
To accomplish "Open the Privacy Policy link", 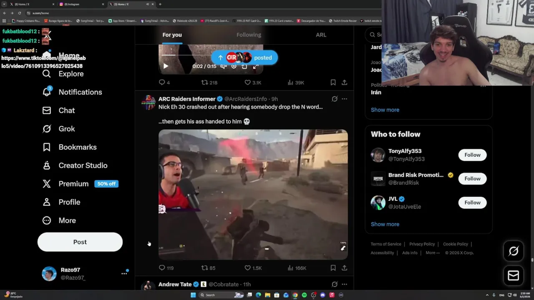I will (422, 244).
